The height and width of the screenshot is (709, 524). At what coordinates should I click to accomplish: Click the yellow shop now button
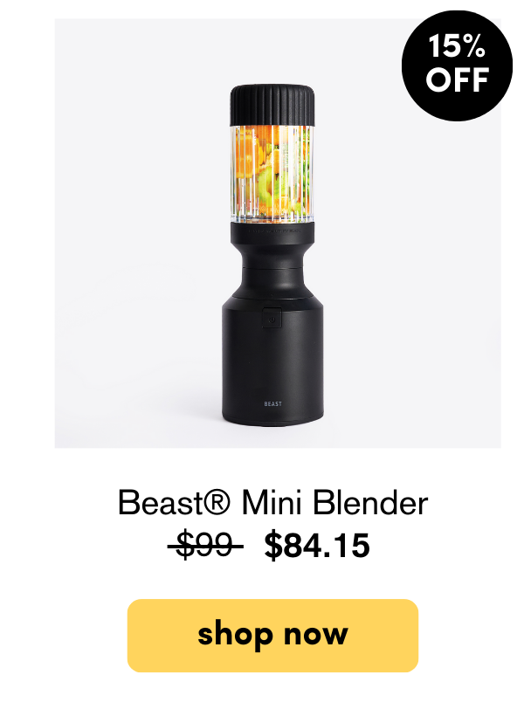[x=272, y=636]
